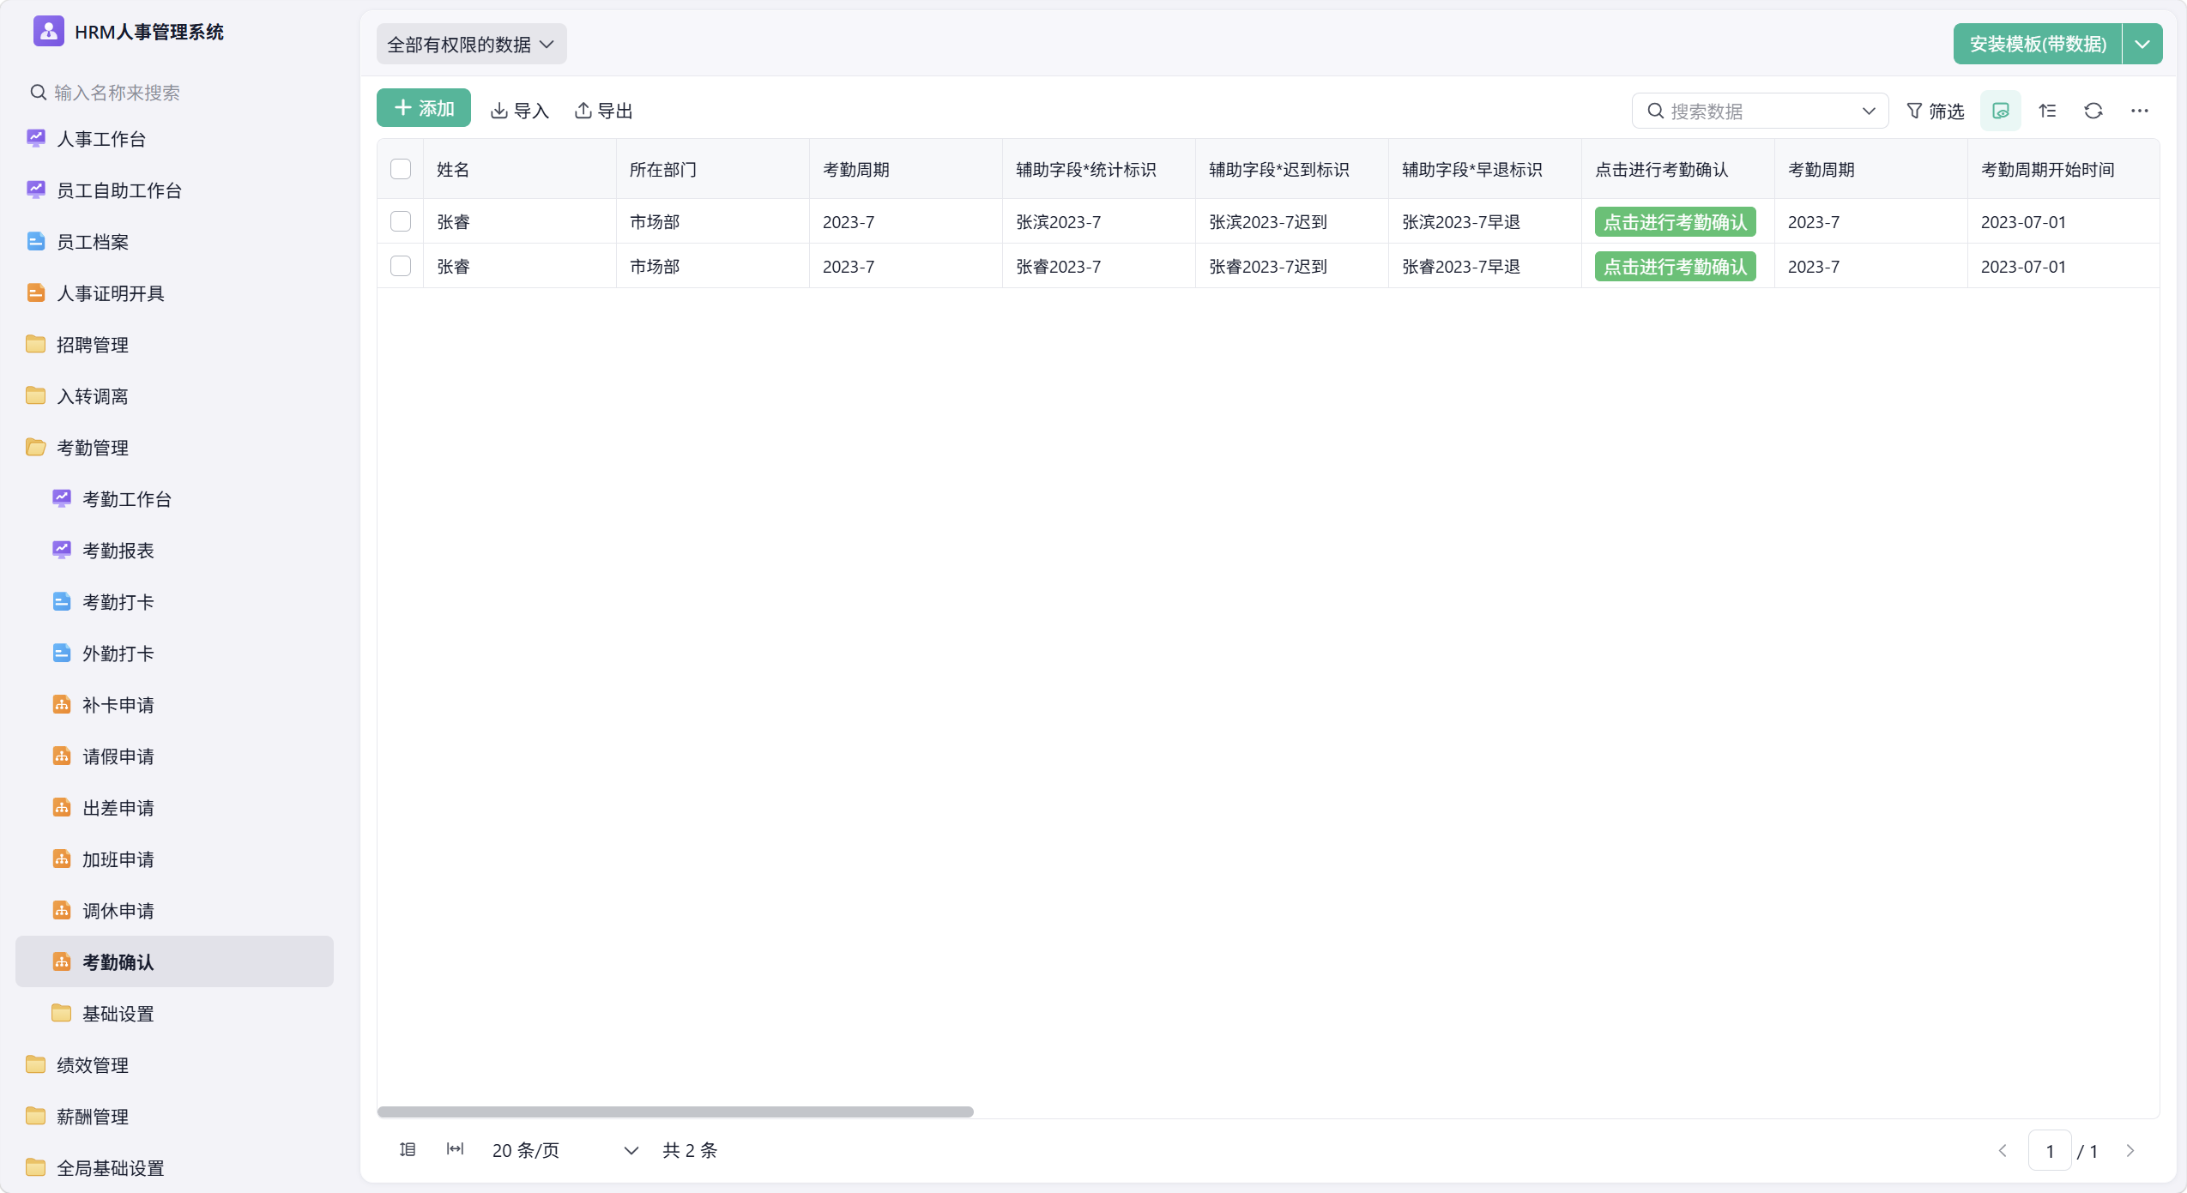
Task: Open the search field selector chevron
Action: point(1868,111)
